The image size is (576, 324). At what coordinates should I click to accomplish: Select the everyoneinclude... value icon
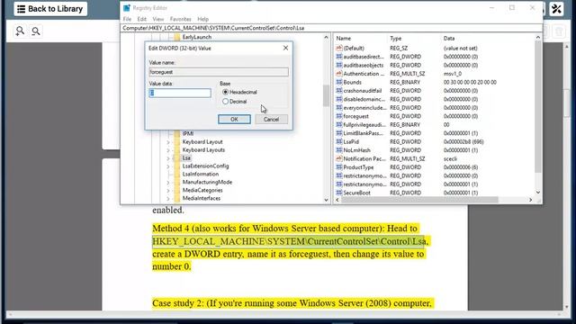(x=339, y=108)
